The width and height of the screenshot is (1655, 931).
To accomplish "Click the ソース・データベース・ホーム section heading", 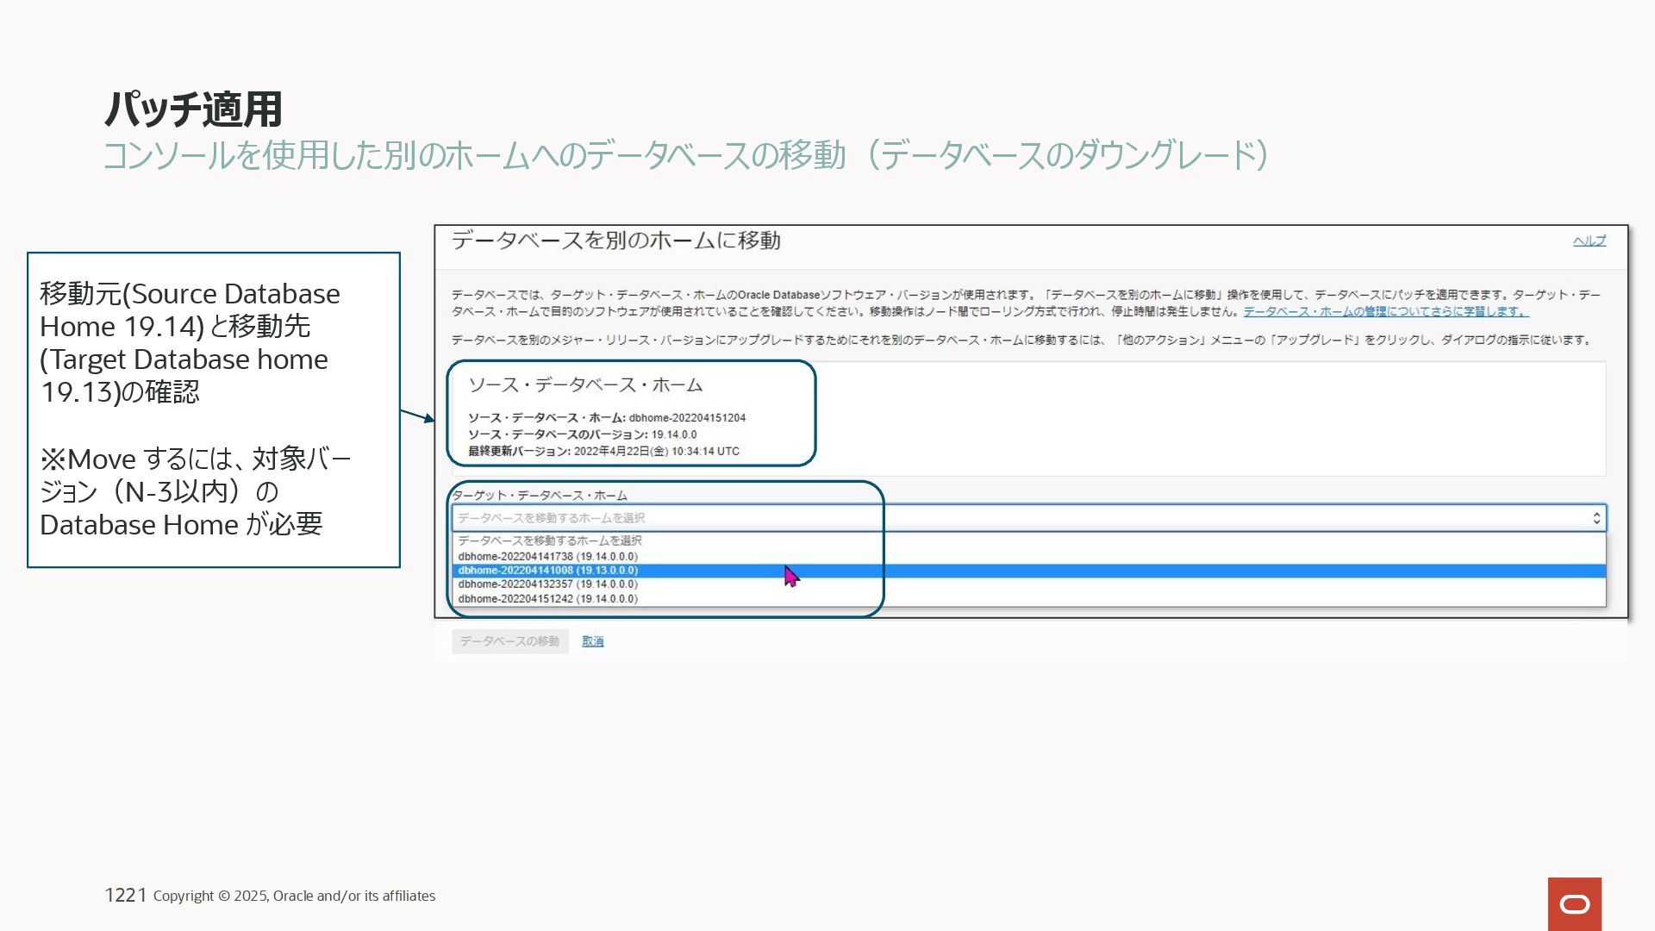I will (585, 385).
